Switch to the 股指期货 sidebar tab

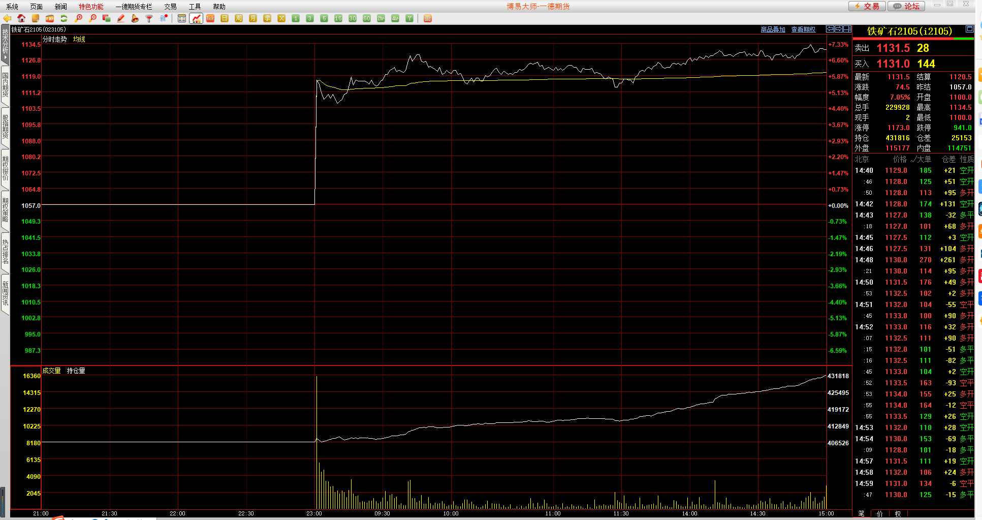click(x=5, y=127)
